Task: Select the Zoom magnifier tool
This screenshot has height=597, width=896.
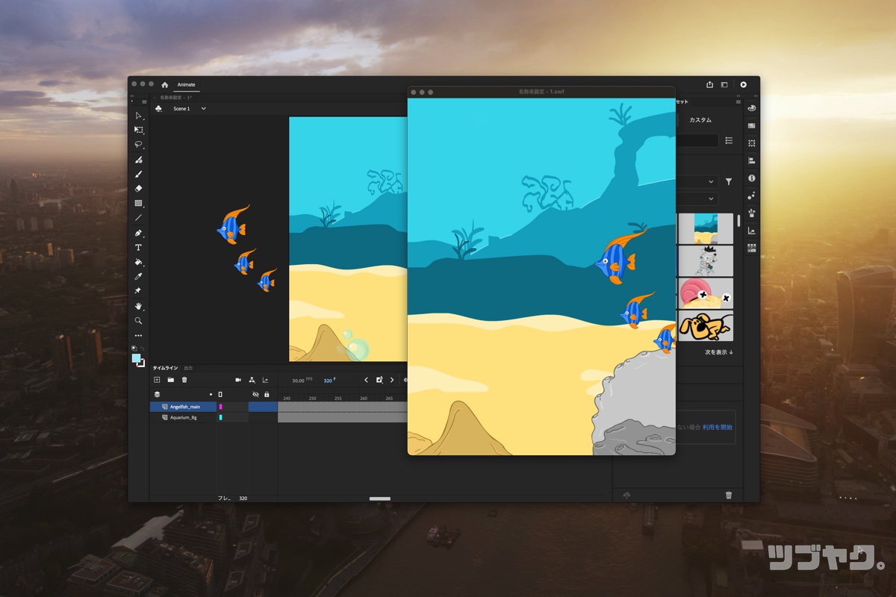Action: (138, 321)
